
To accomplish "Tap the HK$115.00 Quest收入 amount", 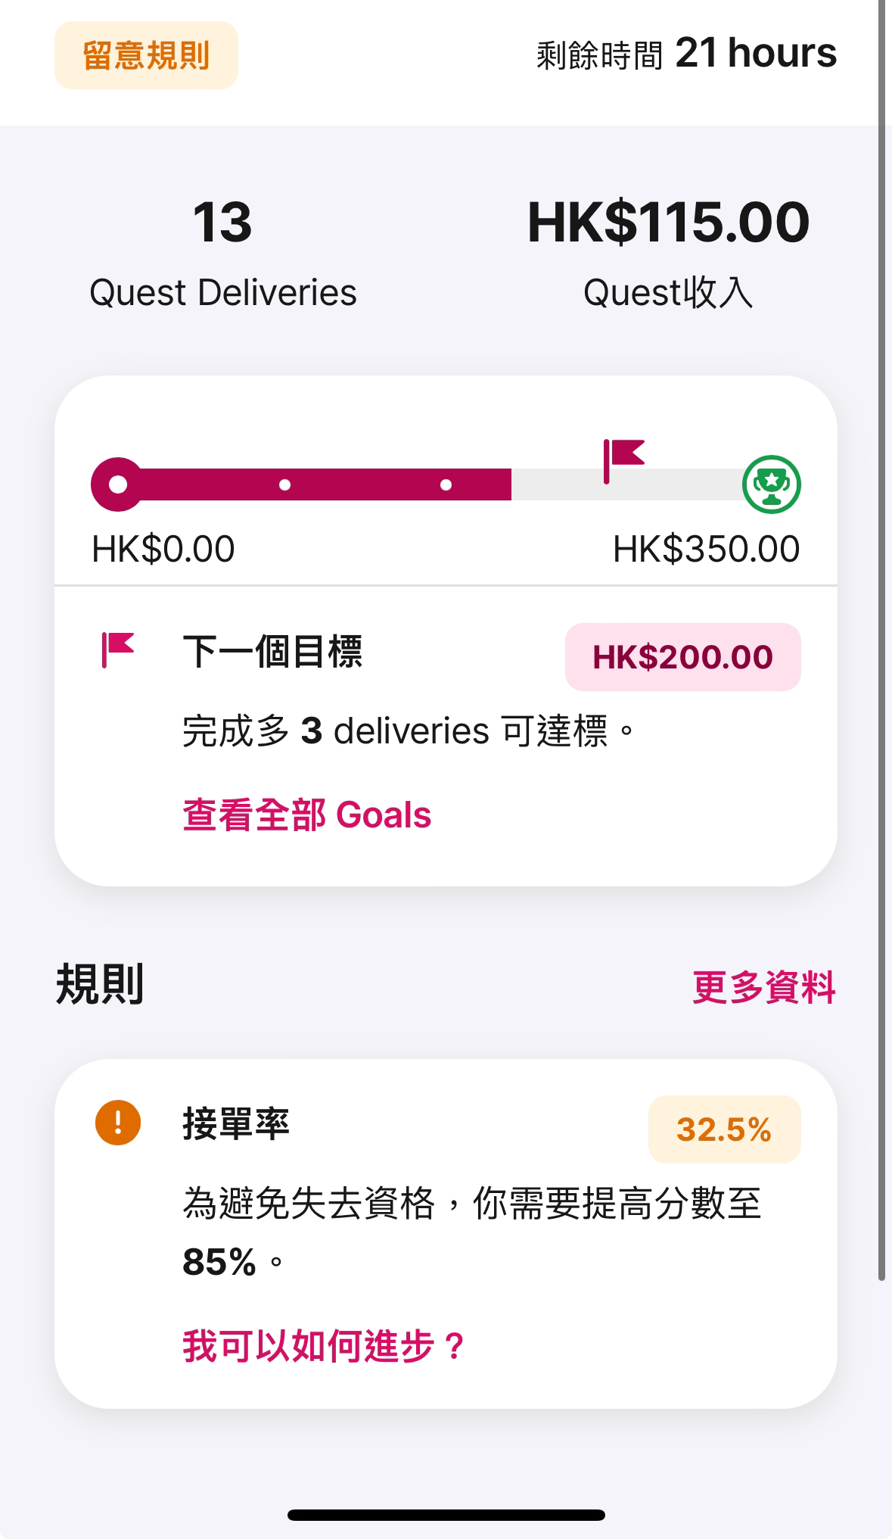I will pyautogui.click(x=669, y=223).
